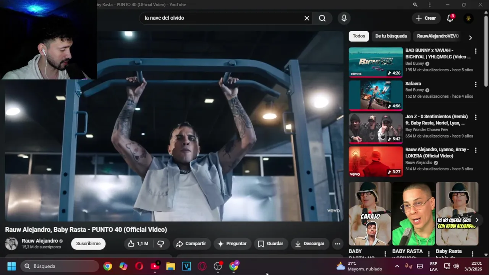Open the ESP LAA language switcher
The image size is (489, 275).
[434, 266]
